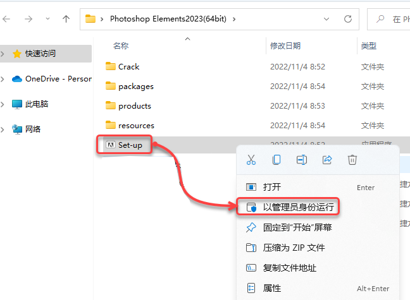The height and width of the screenshot is (300, 410).
Task: Open recent locations dropdown arrow
Action: pos(47,18)
